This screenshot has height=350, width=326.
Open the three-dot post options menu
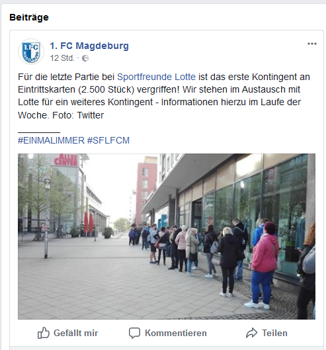(x=312, y=44)
